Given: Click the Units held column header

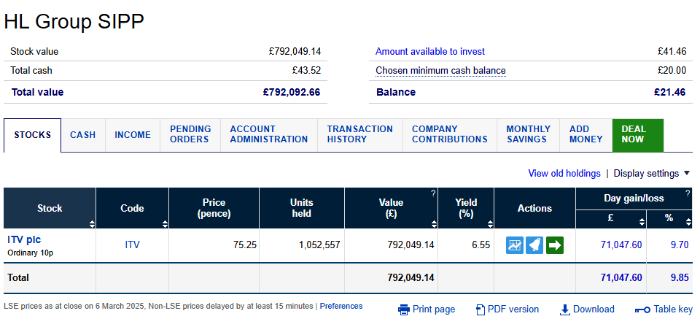Looking at the screenshot, I should 302,208.
